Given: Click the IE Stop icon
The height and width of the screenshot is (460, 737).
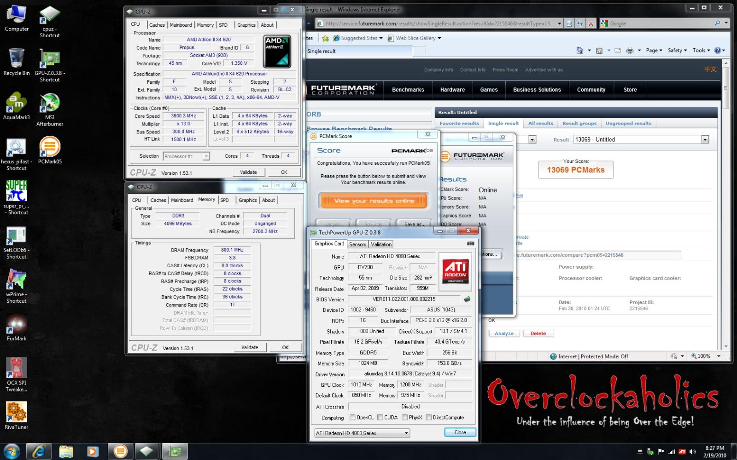Looking at the screenshot, I should tap(591, 23).
